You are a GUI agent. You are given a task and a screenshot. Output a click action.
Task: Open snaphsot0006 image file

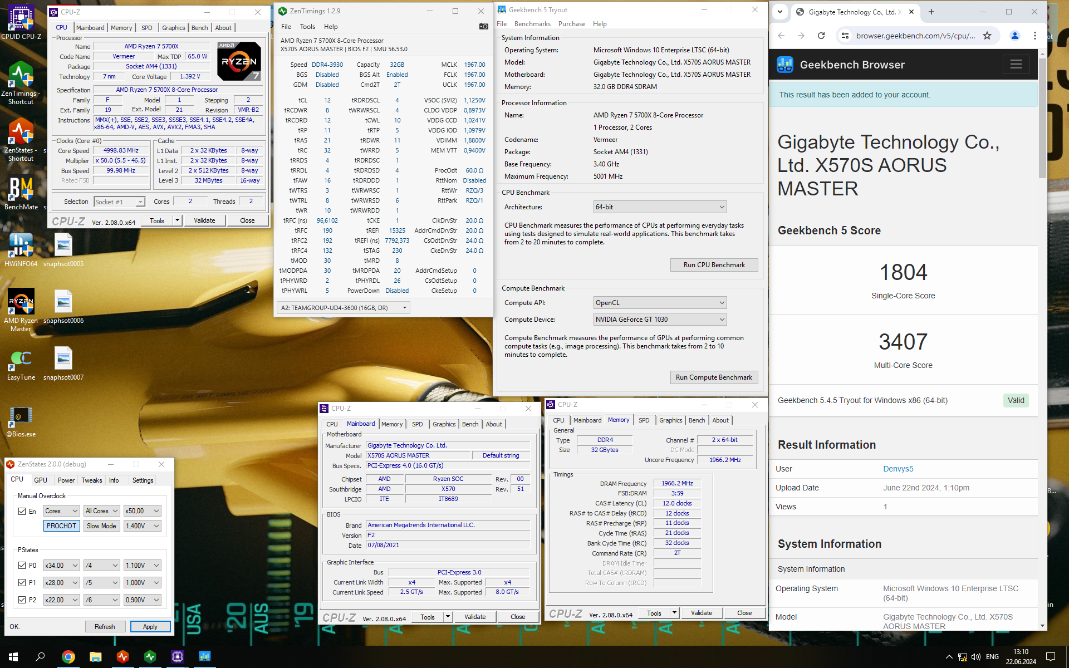[63, 307]
